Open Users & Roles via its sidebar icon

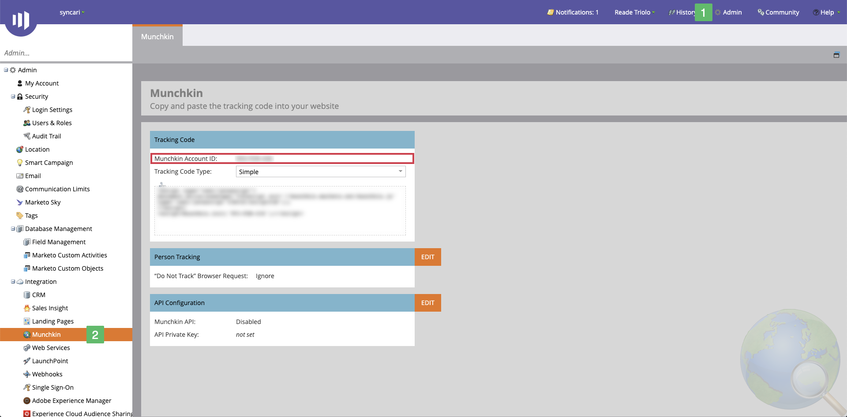(x=27, y=123)
